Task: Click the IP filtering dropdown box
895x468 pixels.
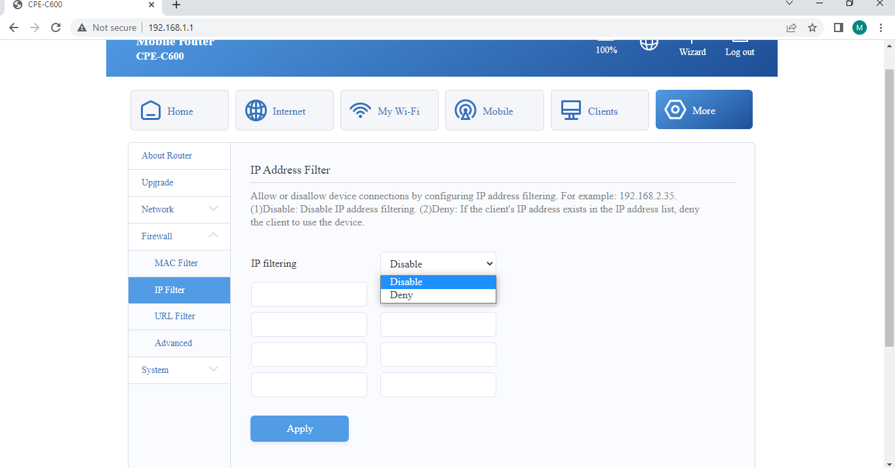Action: (x=438, y=263)
